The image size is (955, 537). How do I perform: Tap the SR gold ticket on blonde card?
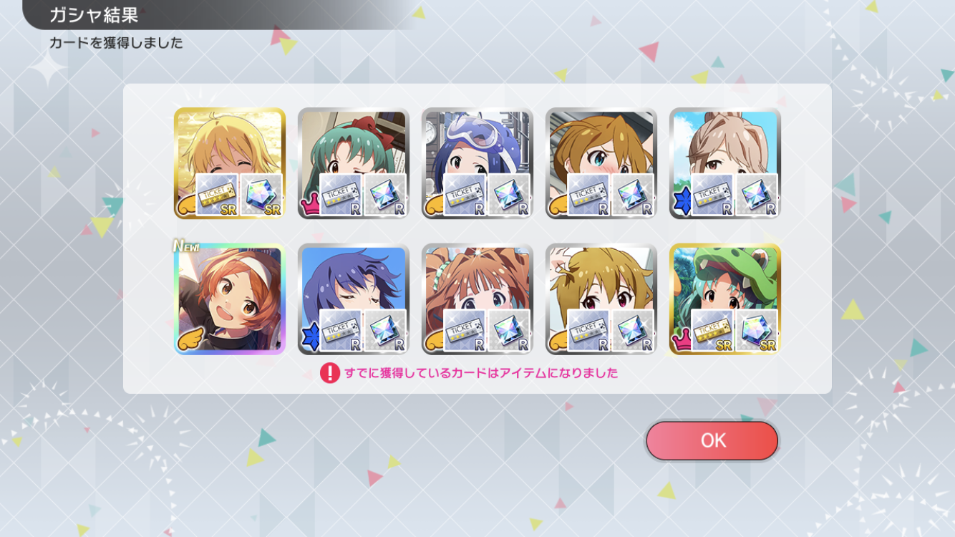click(218, 195)
